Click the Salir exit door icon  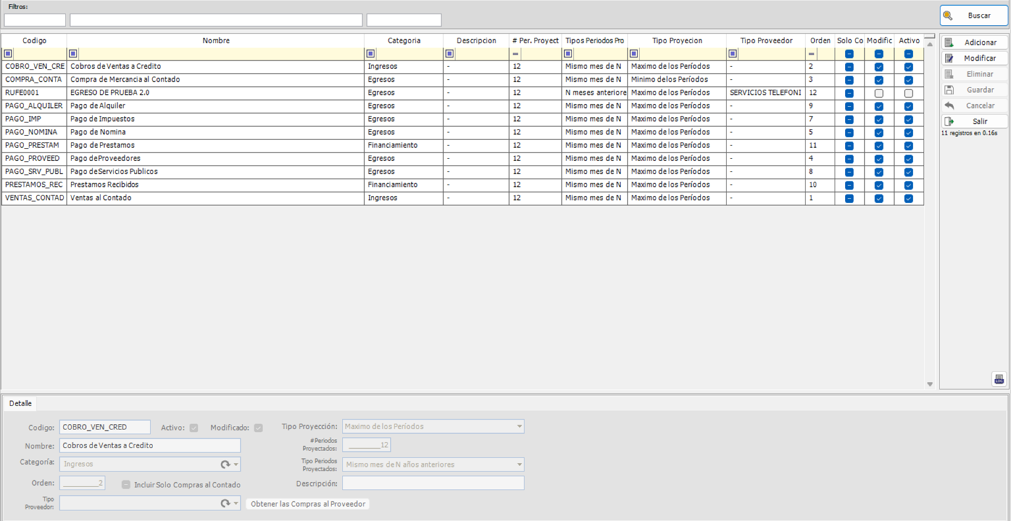(x=950, y=121)
